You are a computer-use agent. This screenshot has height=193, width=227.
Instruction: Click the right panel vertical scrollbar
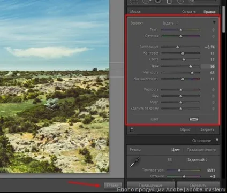(224, 20)
